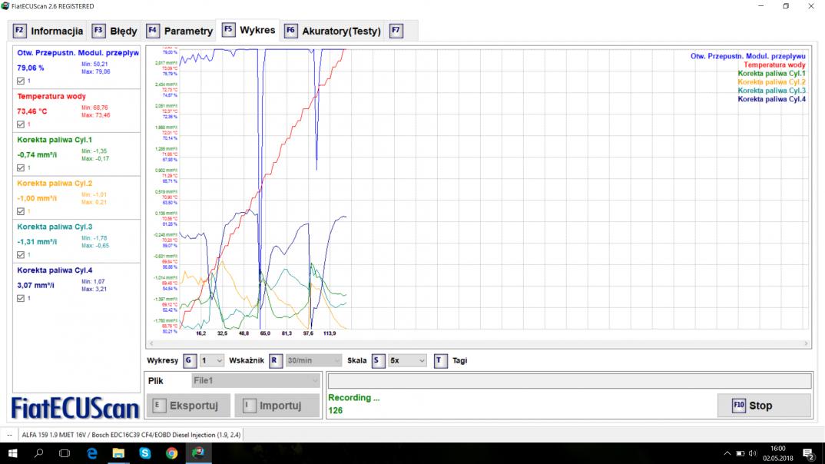This screenshot has width=825, height=464.
Task: Toggle Korekta paliwa Cyl.2 checkbox
Action: 21,211
